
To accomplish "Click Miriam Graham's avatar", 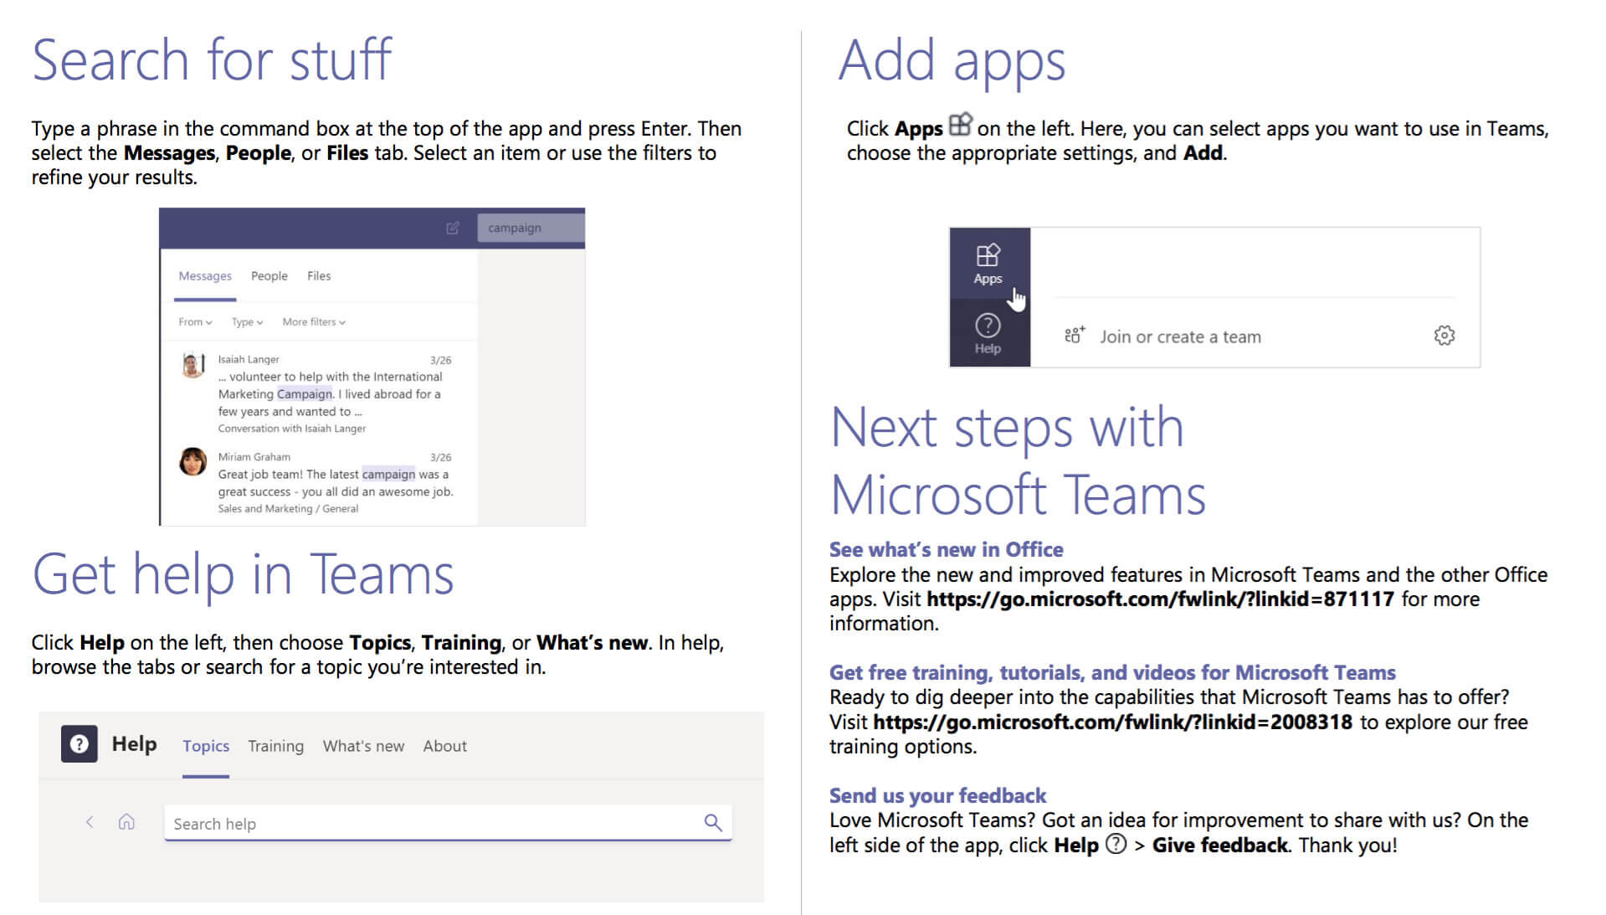I will pos(192,461).
